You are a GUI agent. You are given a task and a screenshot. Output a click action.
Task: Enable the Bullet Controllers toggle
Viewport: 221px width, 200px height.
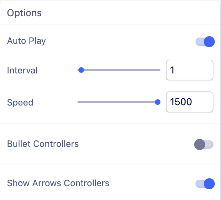coord(204,144)
